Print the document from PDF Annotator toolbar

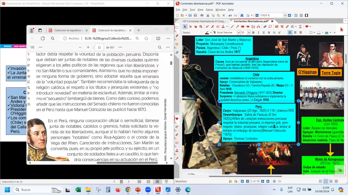202,15
